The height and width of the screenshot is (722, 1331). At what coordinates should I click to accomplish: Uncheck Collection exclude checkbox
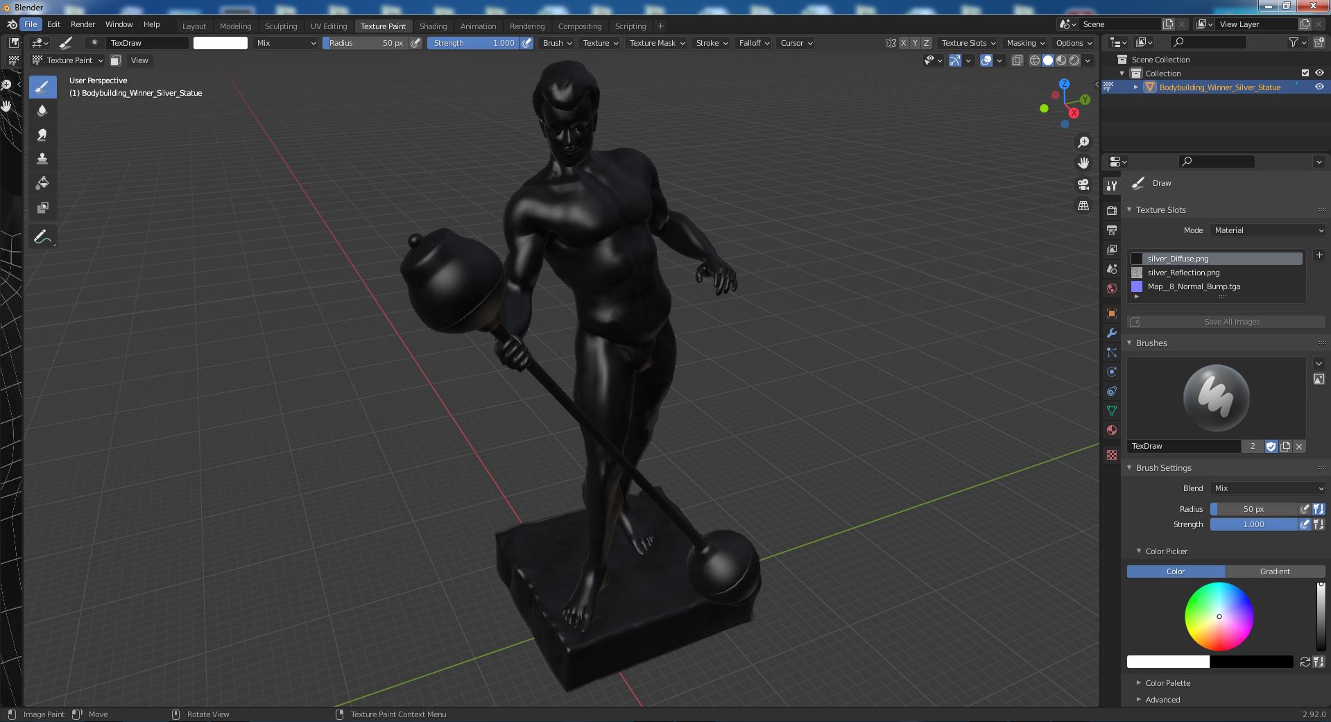(x=1305, y=73)
